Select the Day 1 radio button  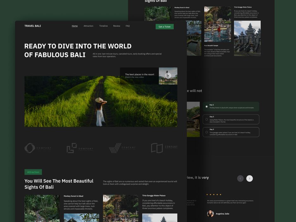(x=206, y=107)
